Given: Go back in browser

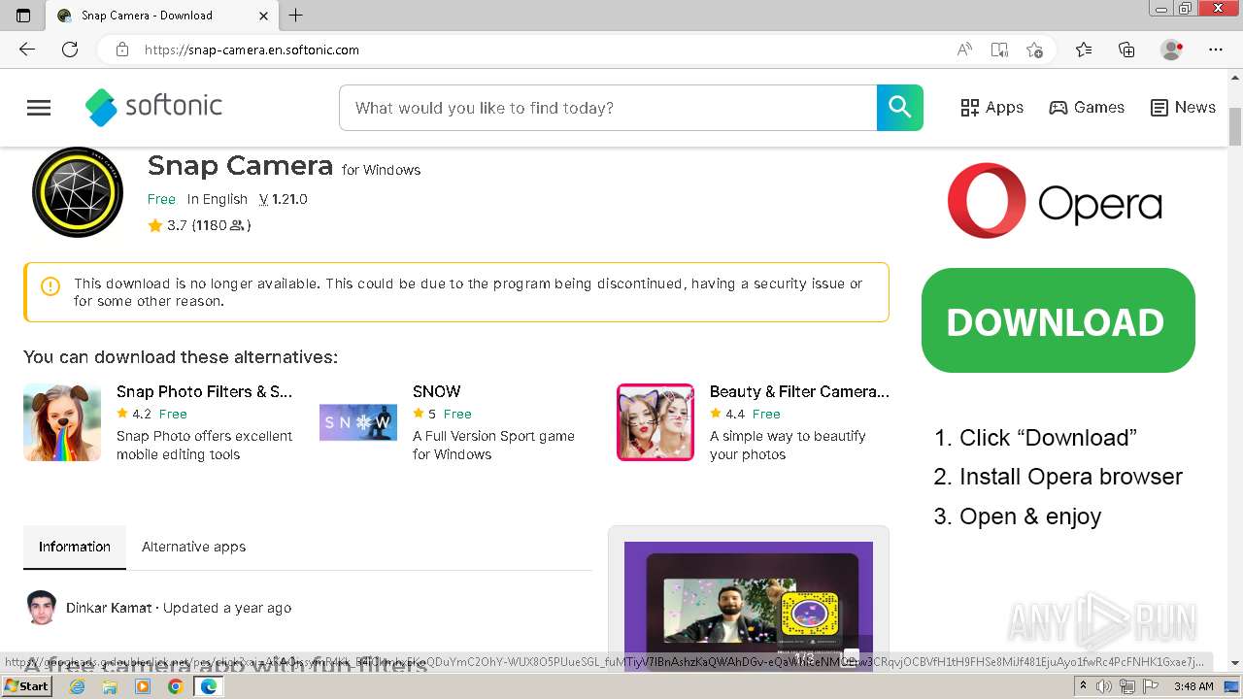Looking at the screenshot, I should (x=27, y=50).
